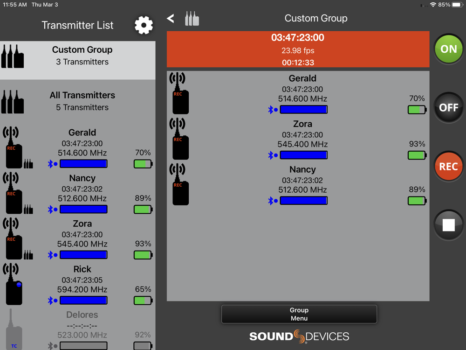Tap Gerald's battery icon in Custom Group panel
The image size is (466, 350).
[x=417, y=110]
